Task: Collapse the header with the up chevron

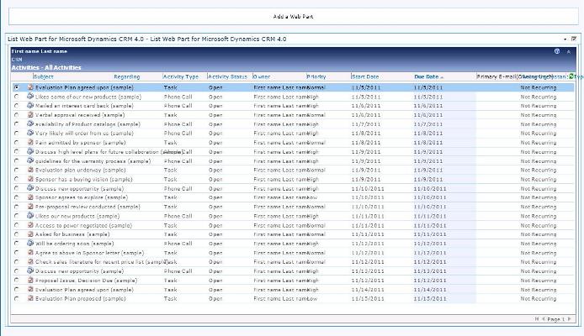Action: [568, 51]
